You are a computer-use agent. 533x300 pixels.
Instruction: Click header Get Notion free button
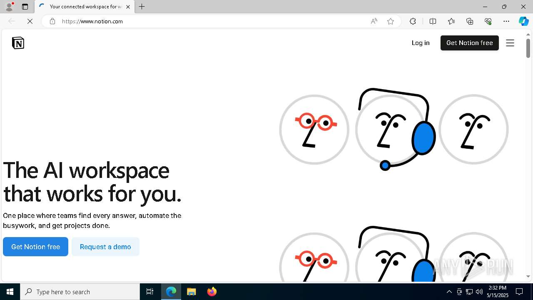(x=470, y=43)
